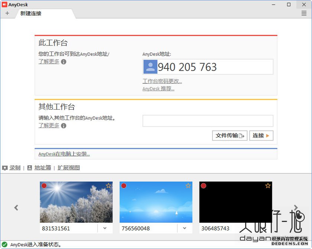Click the 录制 link
The height and width of the screenshot is (249, 312).
[x=15, y=168]
